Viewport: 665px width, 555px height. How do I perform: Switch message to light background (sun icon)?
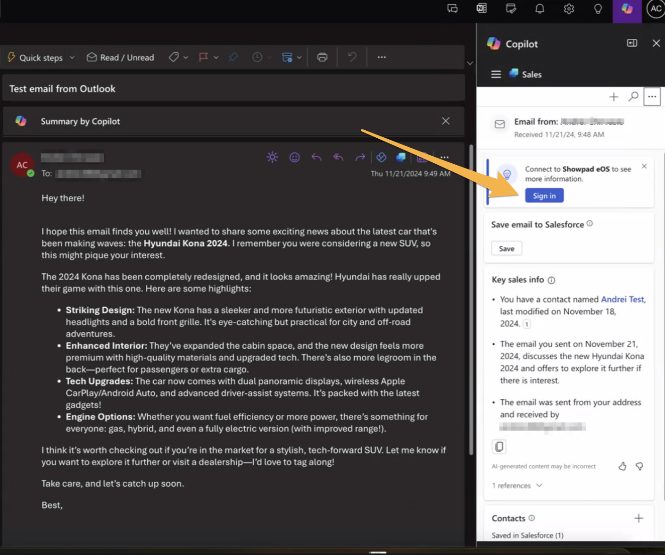click(x=272, y=157)
